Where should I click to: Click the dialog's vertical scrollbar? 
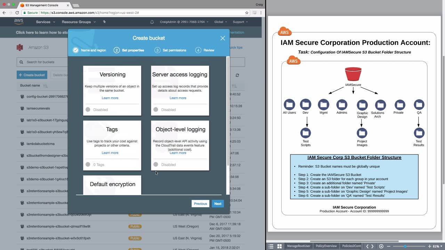[228, 111]
